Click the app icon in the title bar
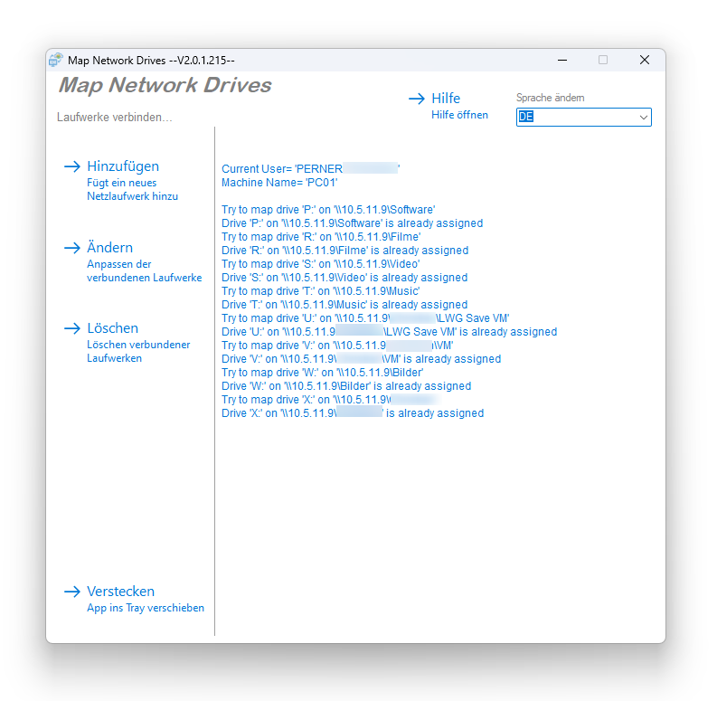This screenshot has width=717, height=701. coord(56,61)
